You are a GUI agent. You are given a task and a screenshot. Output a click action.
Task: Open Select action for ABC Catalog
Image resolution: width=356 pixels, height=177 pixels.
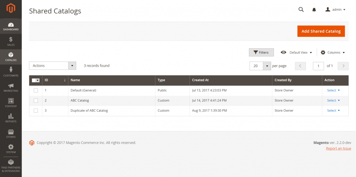[x=333, y=100]
